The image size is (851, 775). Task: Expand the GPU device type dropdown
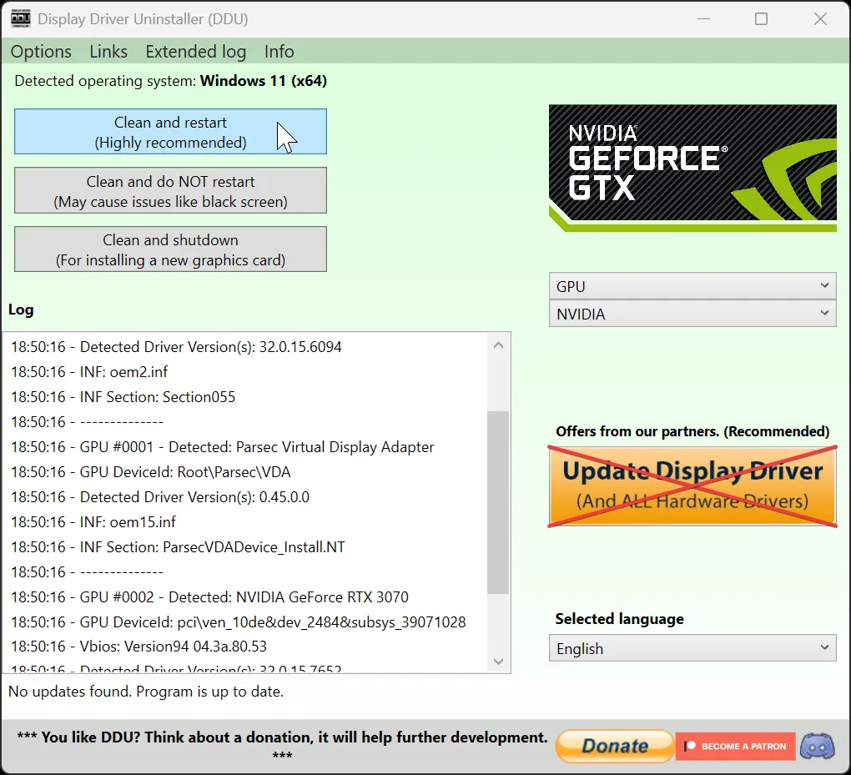(x=692, y=286)
